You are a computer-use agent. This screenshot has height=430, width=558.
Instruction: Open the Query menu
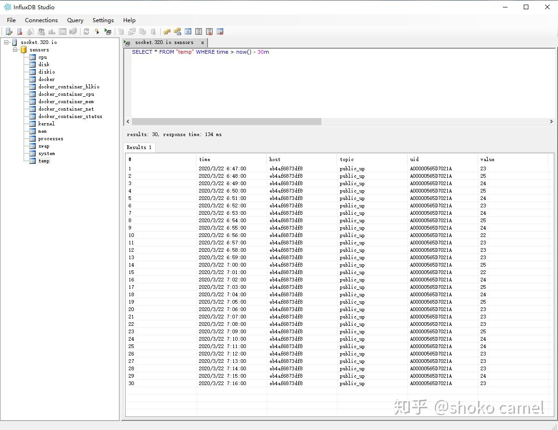[x=75, y=20]
